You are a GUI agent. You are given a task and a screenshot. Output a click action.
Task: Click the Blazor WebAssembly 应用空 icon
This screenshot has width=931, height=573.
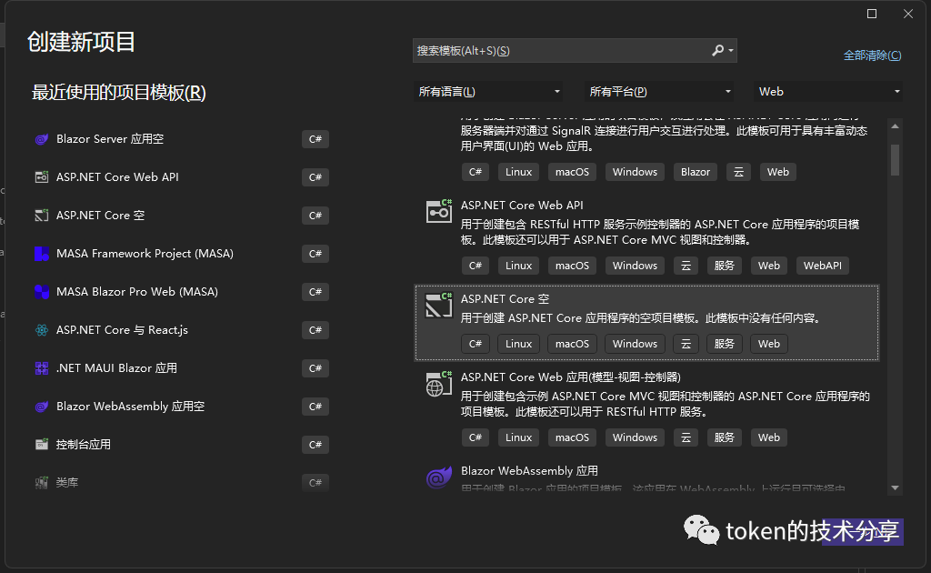(42, 407)
